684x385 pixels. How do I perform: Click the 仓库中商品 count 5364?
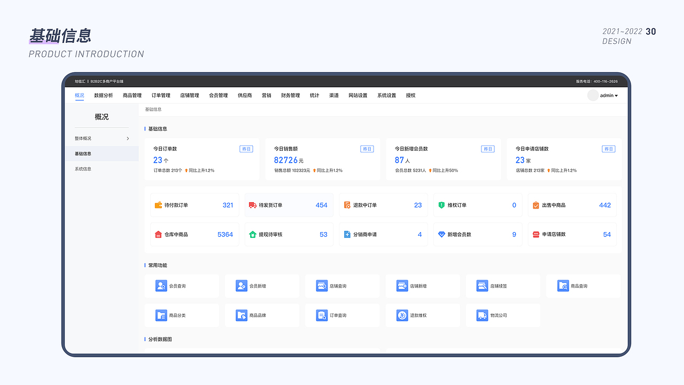(x=226, y=234)
